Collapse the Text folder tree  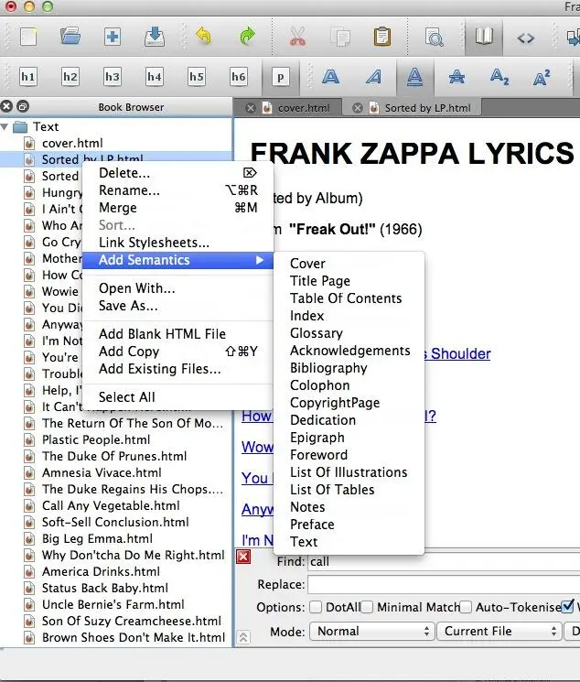[x=5, y=127]
